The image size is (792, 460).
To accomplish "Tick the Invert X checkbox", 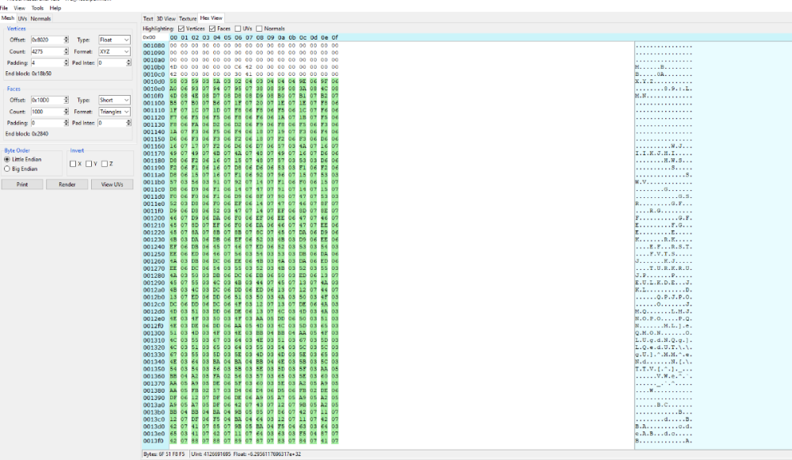I will (73, 164).
